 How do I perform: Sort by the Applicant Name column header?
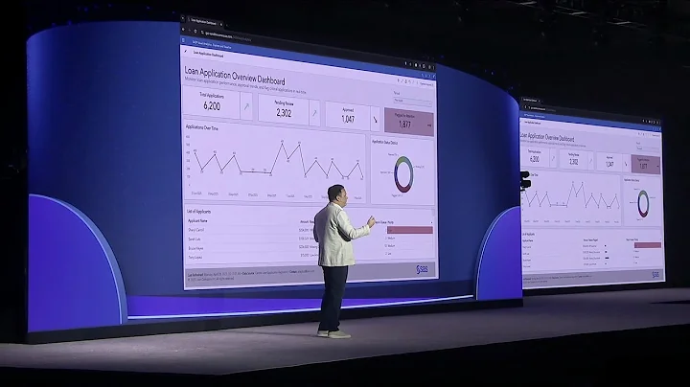point(197,220)
